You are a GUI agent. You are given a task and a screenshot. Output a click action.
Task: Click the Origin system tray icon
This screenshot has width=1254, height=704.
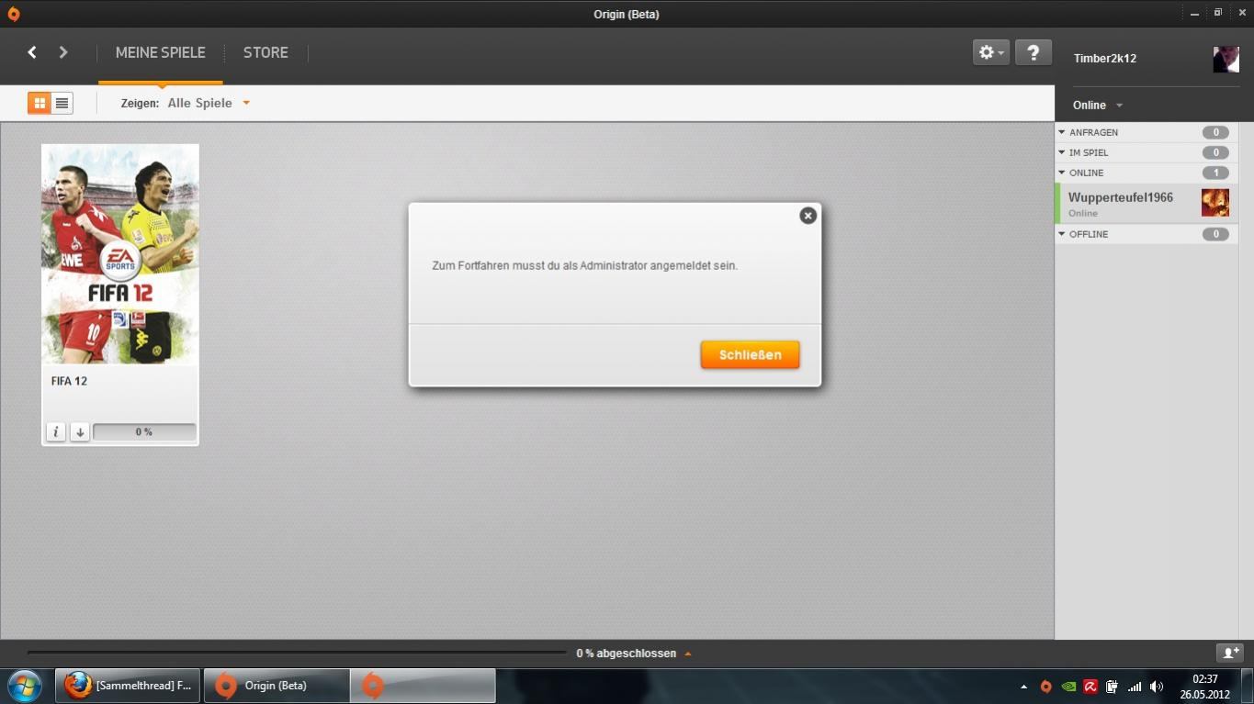pyautogui.click(x=1045, y=687)
